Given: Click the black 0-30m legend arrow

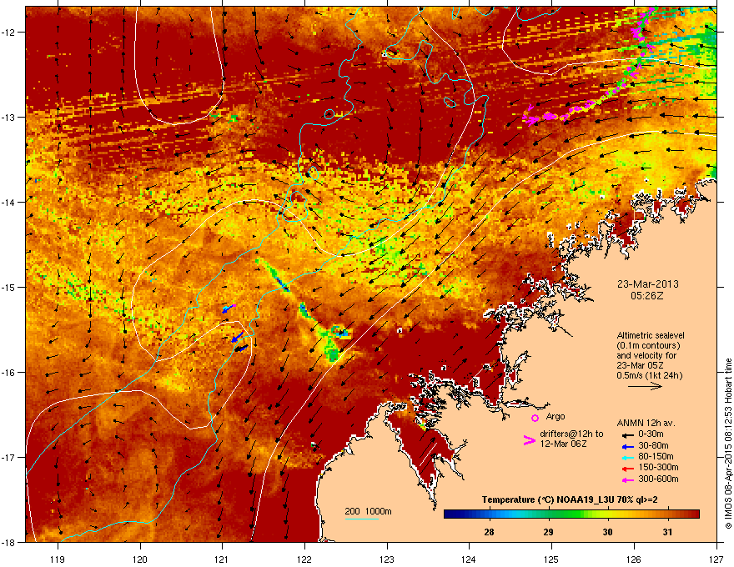Looking at the screenshot, I should tap(627, 434).
